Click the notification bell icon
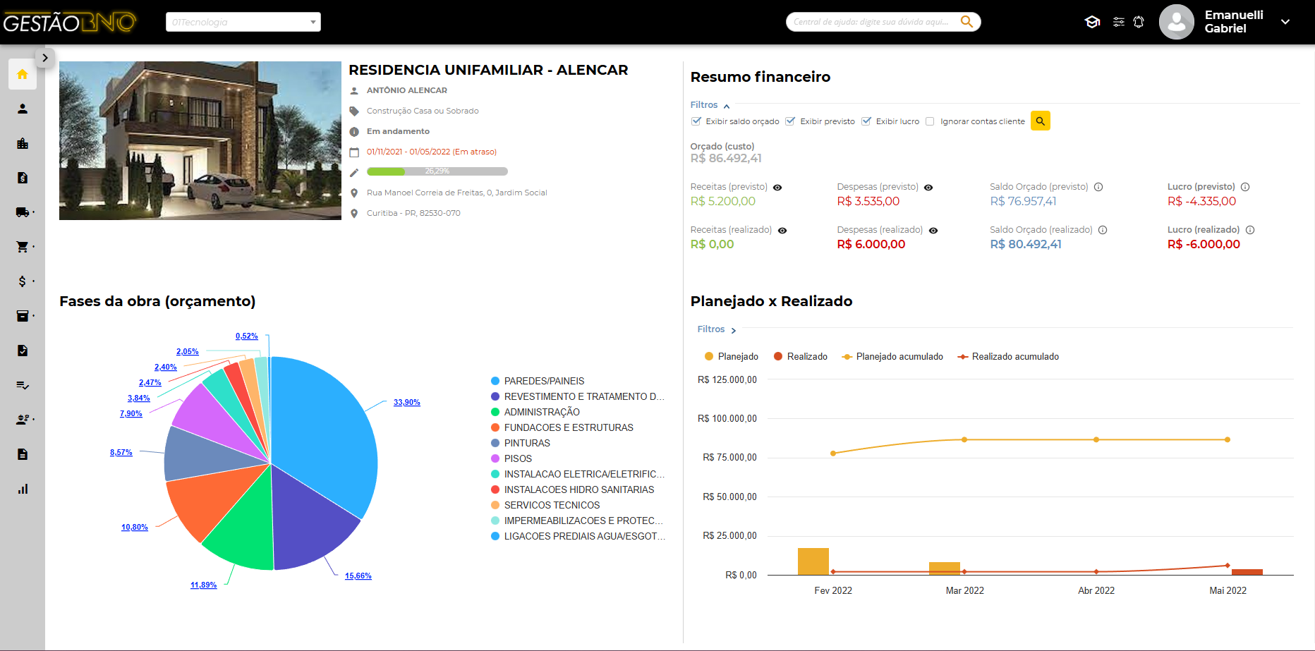1315x651 pixels. [1139, 22]
